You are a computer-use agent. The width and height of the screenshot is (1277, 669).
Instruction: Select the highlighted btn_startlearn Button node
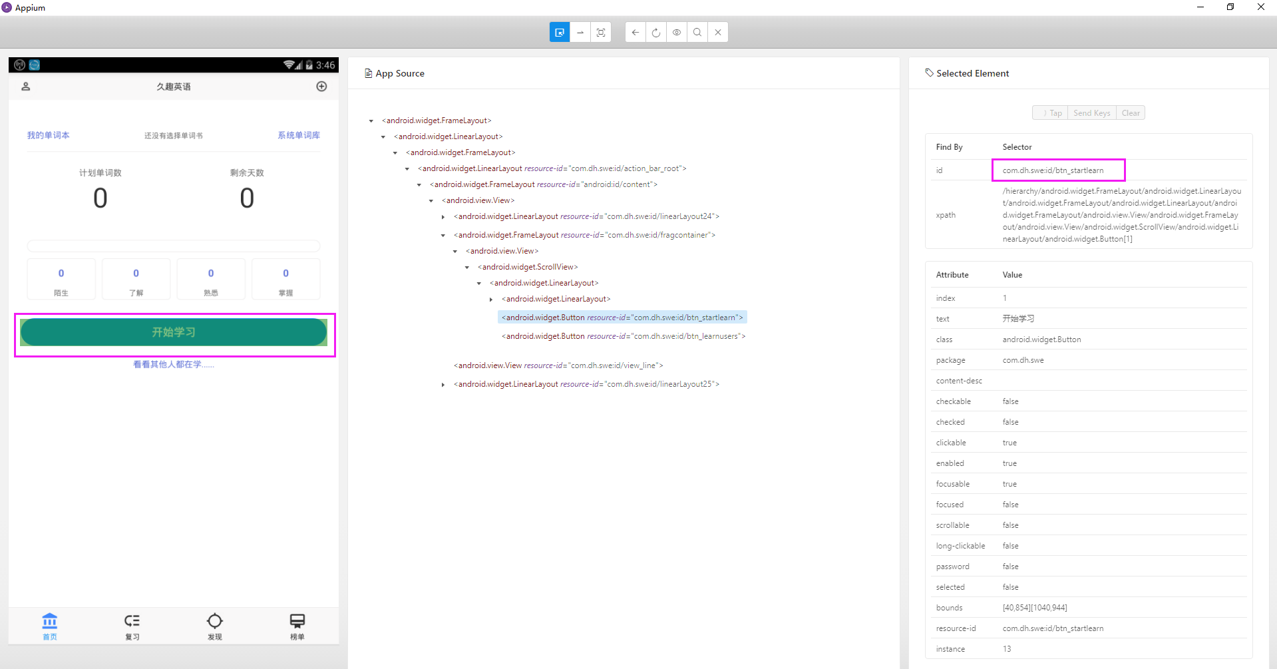[621, 317]
